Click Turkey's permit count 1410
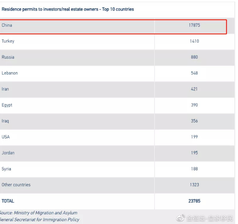The image size is (238, 224). (x=194, y=41)
